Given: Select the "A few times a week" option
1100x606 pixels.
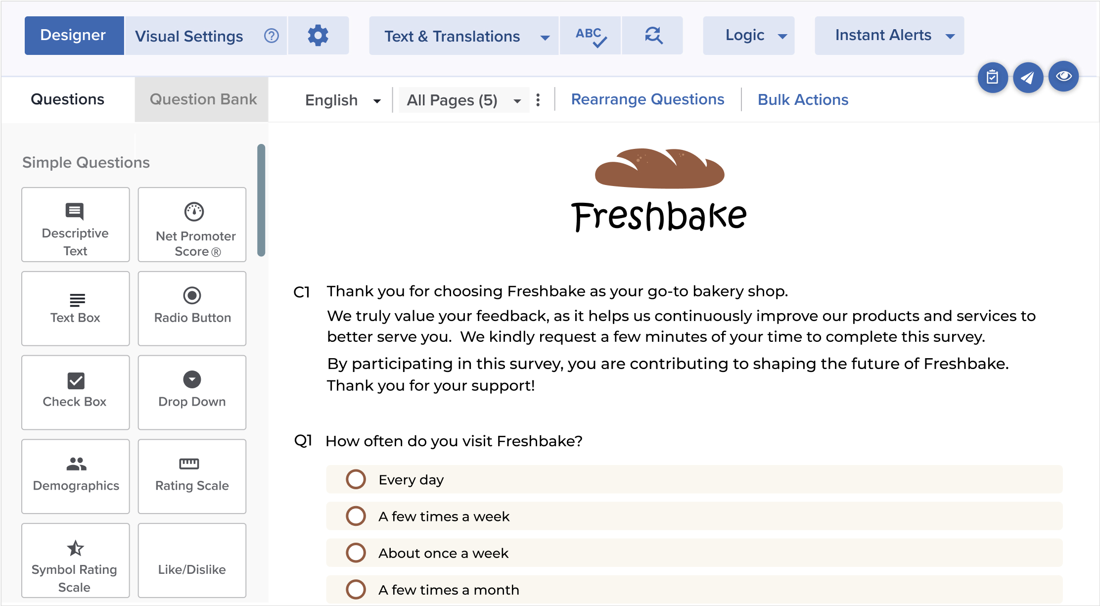Looking at the screenshot, I should tap(356, 516).
